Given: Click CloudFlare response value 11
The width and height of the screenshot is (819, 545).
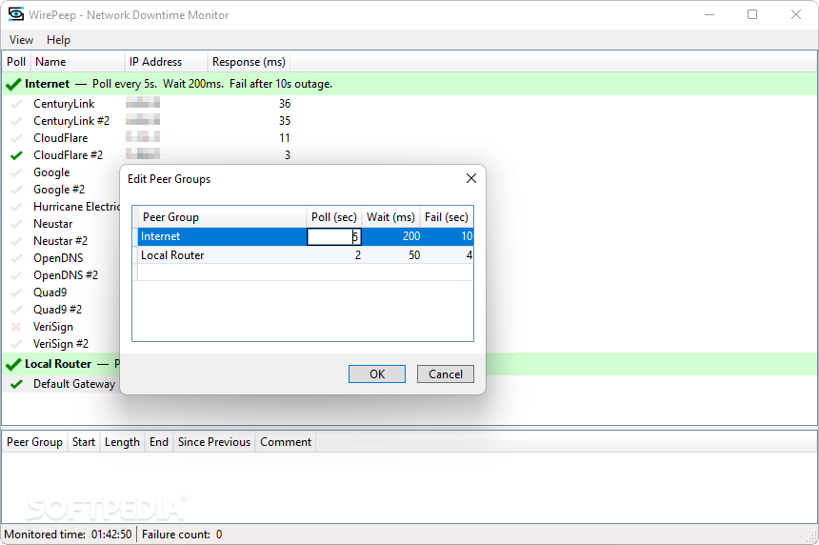Looking at the screenshot, I should click(x=285, y=138).
